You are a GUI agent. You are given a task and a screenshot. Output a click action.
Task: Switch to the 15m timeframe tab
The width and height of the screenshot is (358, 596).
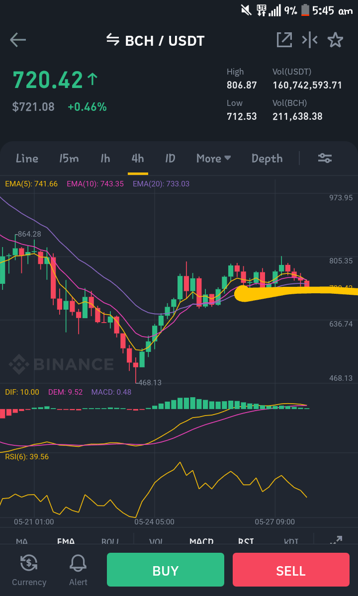pos(69,158)
